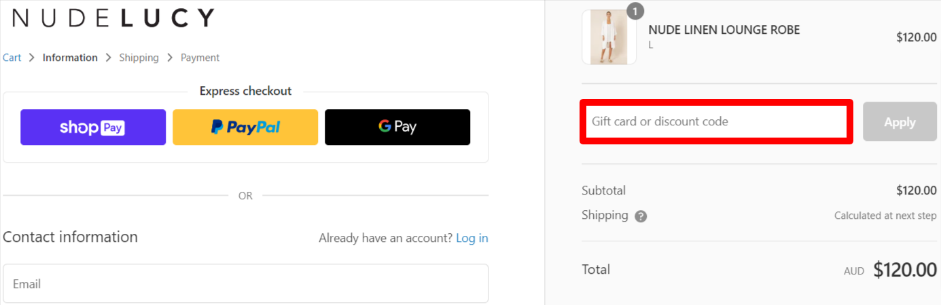Click into the gift card or discount code field
Image resolution: width=941 pixels, height=305 pixels.
pyautogui.click(x=716, y=122)
